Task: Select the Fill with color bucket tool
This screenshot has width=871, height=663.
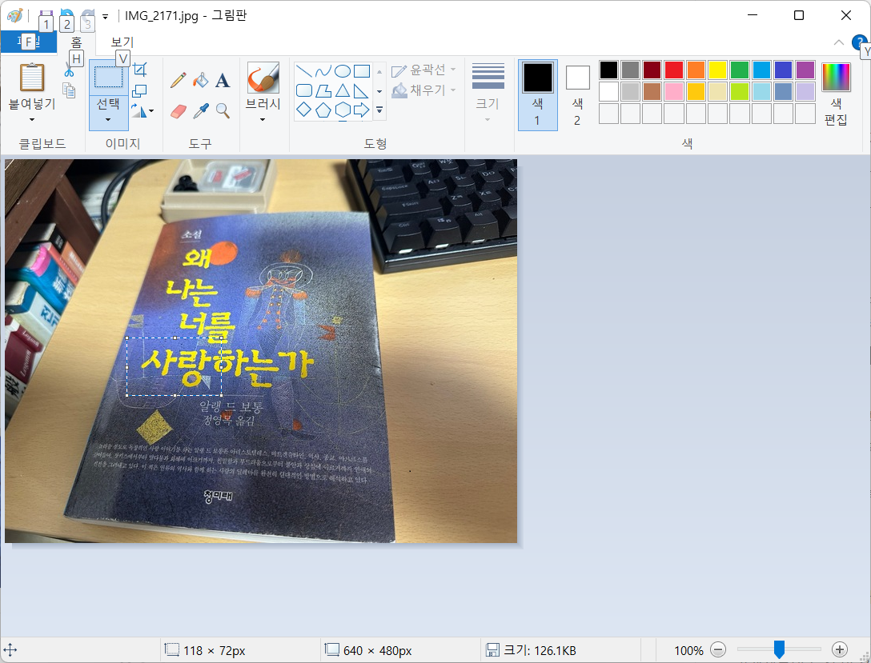Action: (x=200, y=81)
